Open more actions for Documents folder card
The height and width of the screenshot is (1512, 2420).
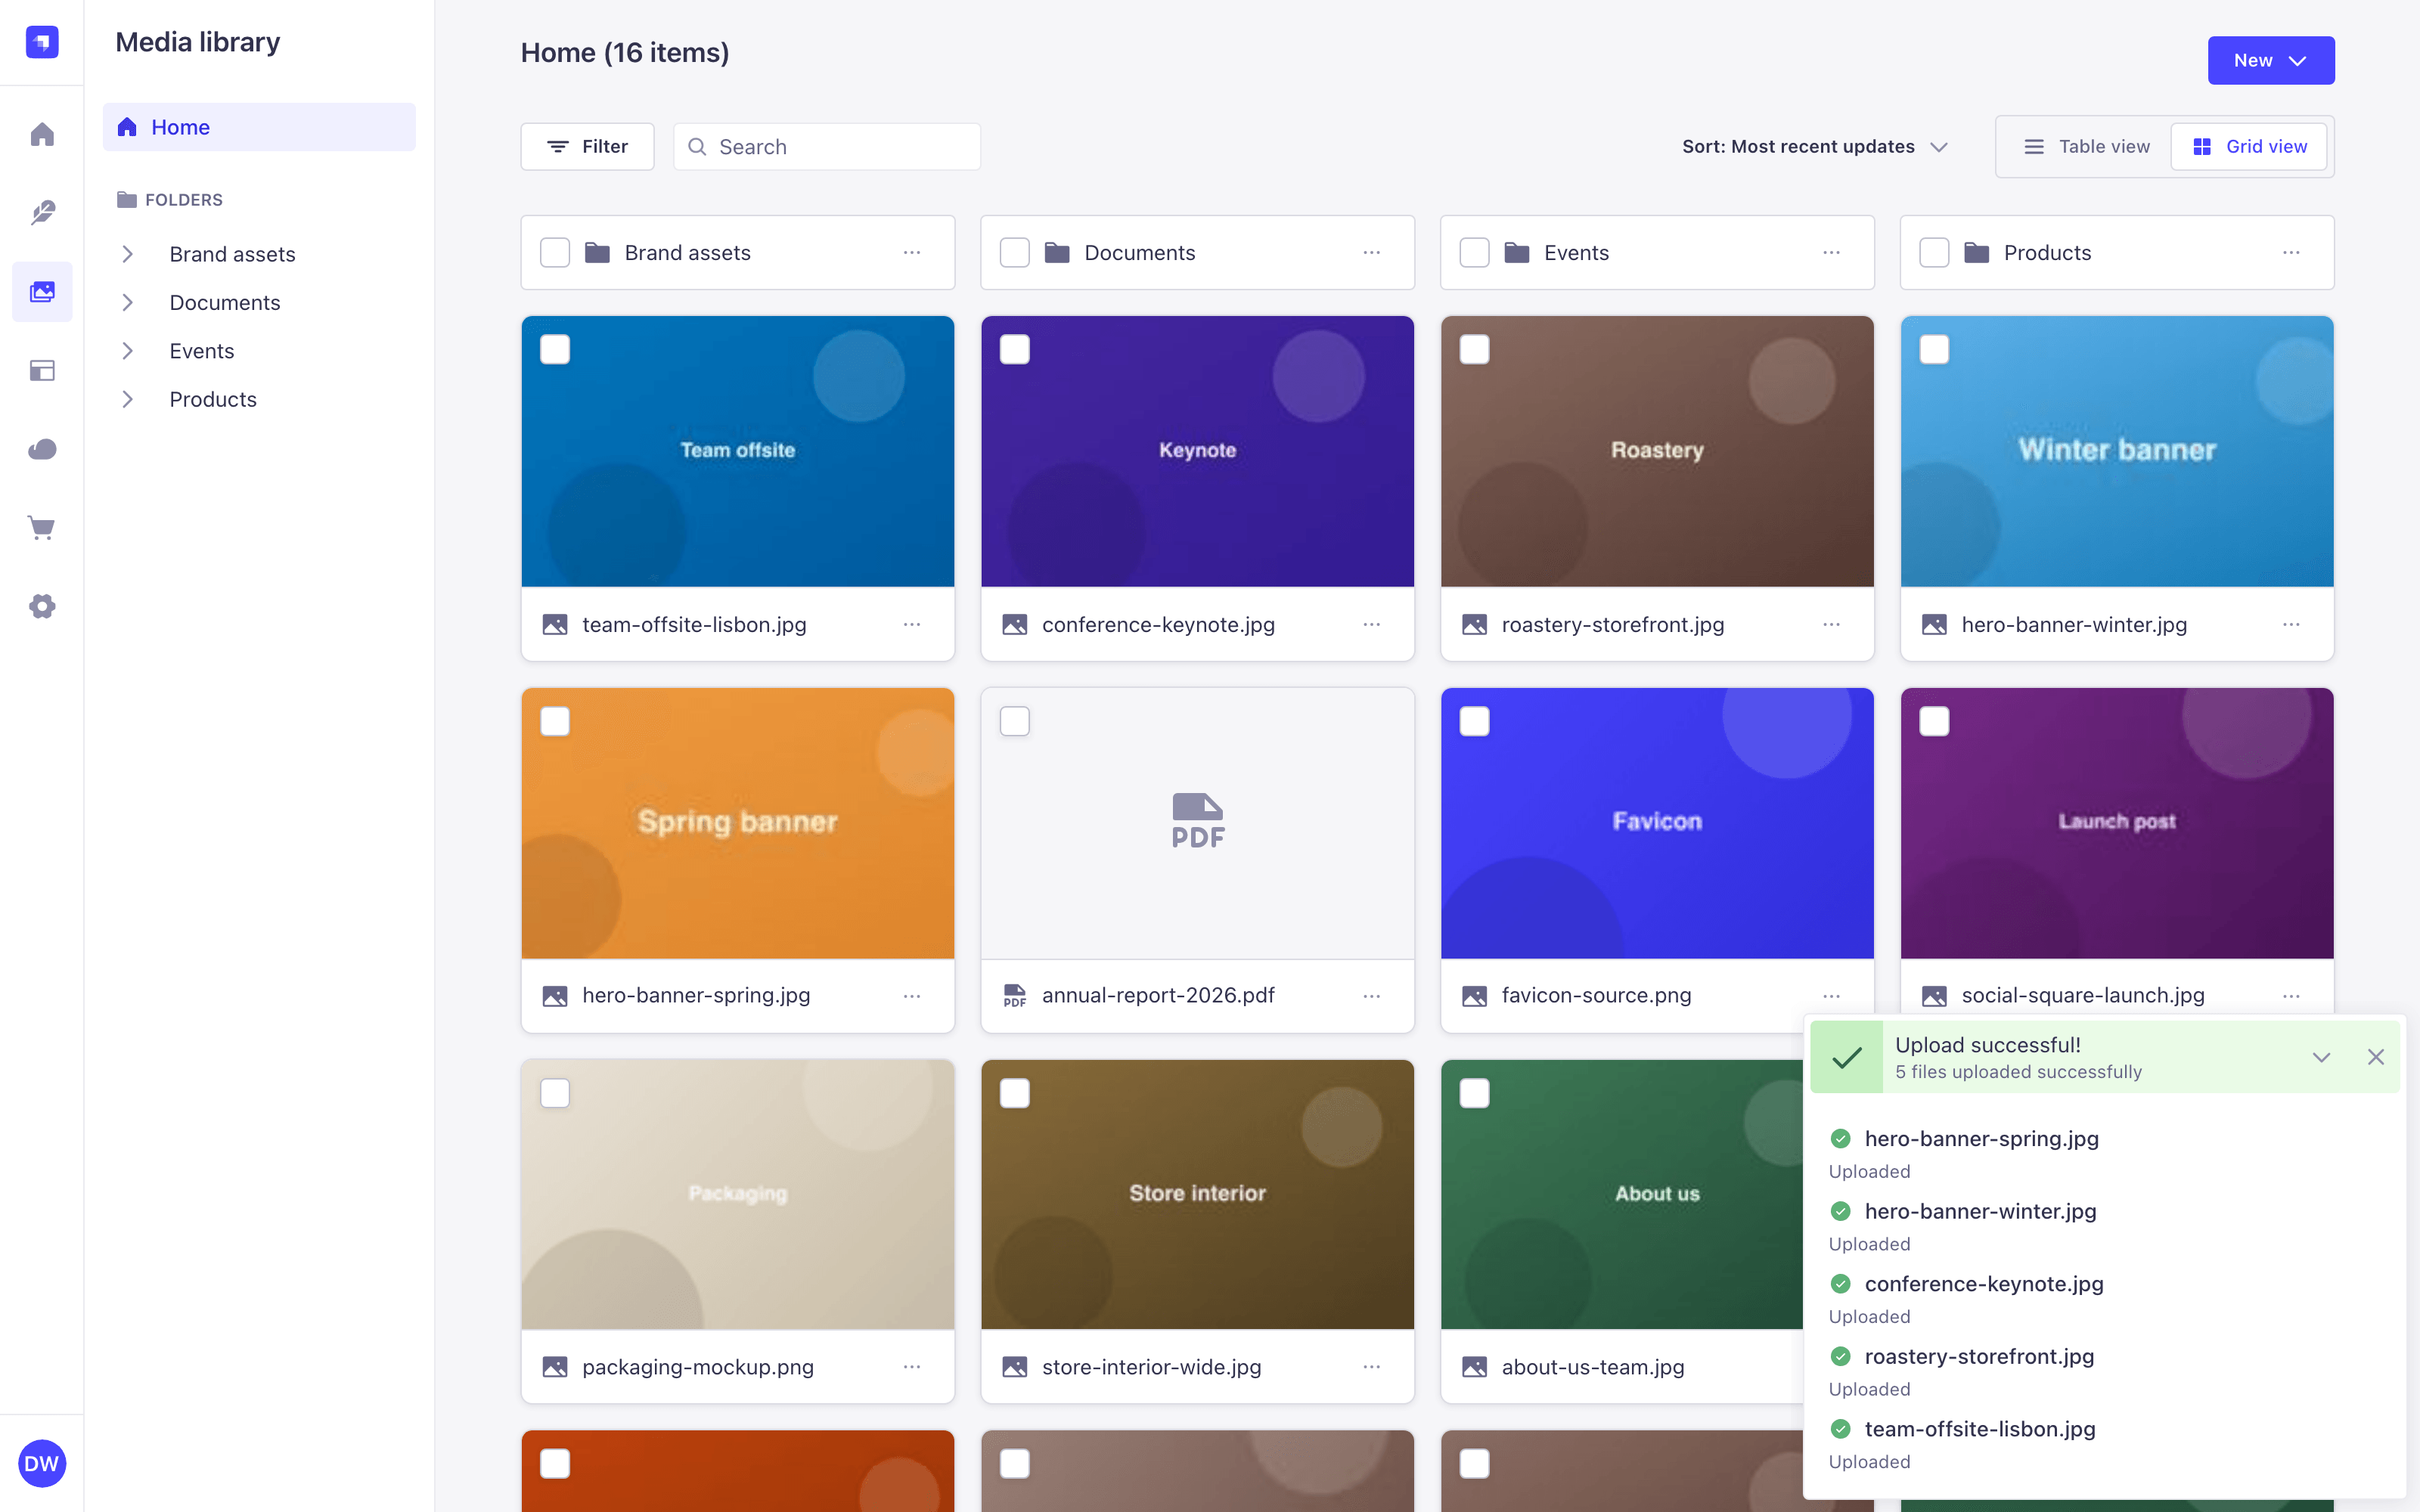pos(1372,253)
